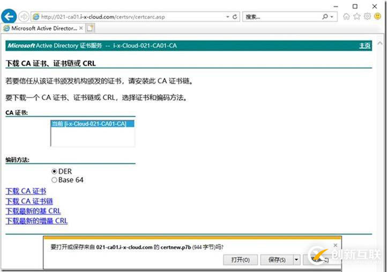Go to the browser home icon

(346, 17)
